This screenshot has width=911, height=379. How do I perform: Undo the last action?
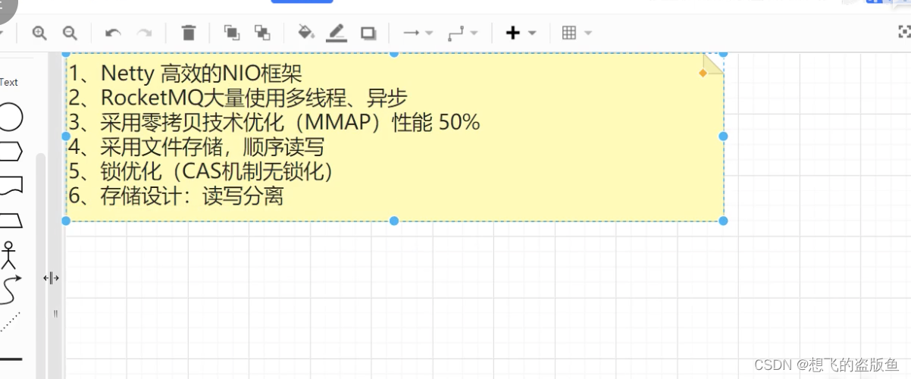113,33
